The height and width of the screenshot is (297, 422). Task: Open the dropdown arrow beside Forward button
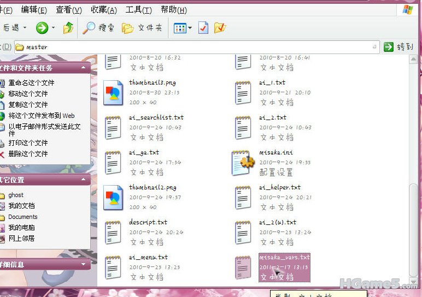click(53, 28)
